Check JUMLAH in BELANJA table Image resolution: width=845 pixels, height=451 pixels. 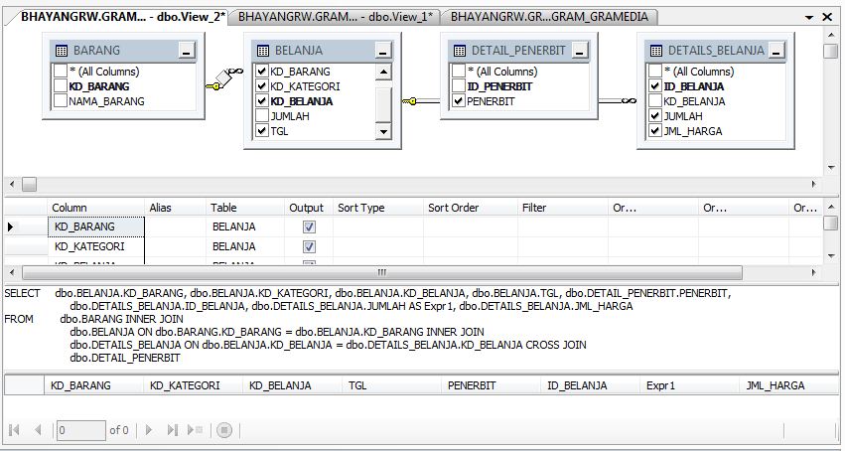262,116
